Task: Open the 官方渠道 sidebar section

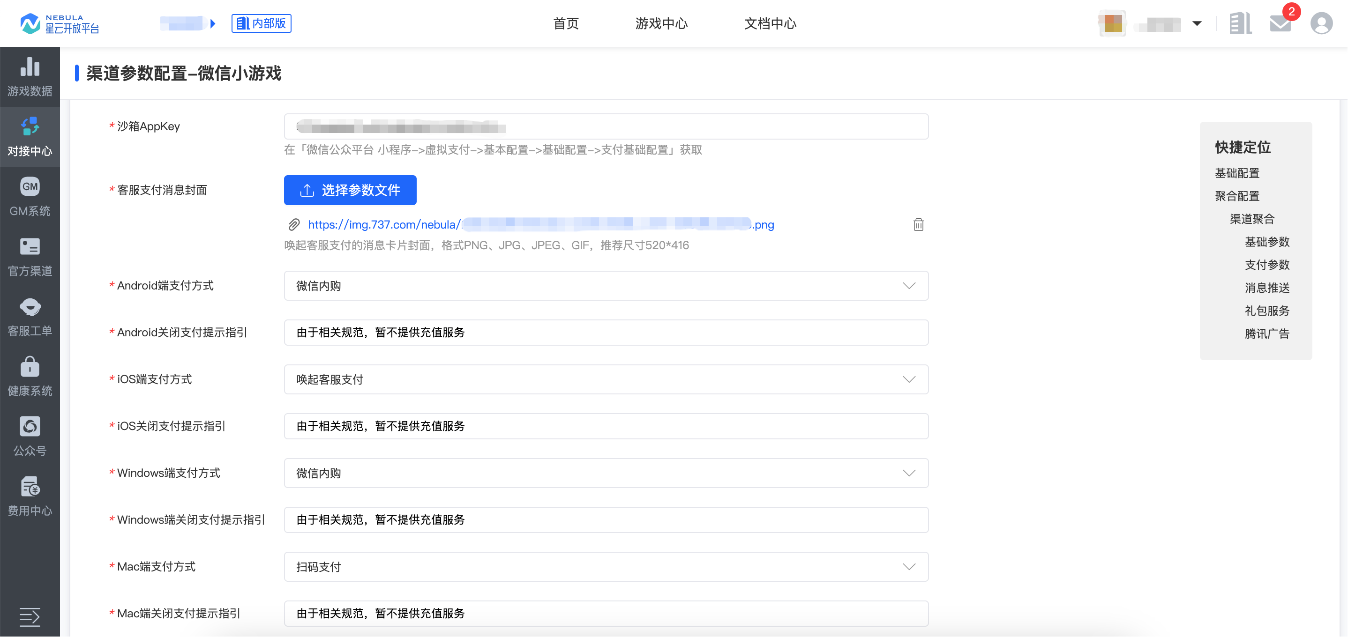Action: pos(30,257)
